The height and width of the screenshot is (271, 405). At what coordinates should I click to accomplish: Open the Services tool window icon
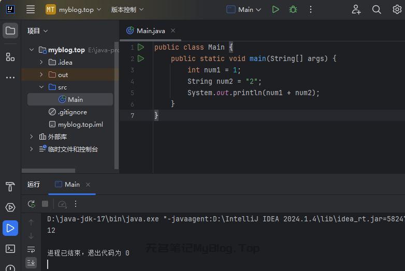click(x=10, y=207)
